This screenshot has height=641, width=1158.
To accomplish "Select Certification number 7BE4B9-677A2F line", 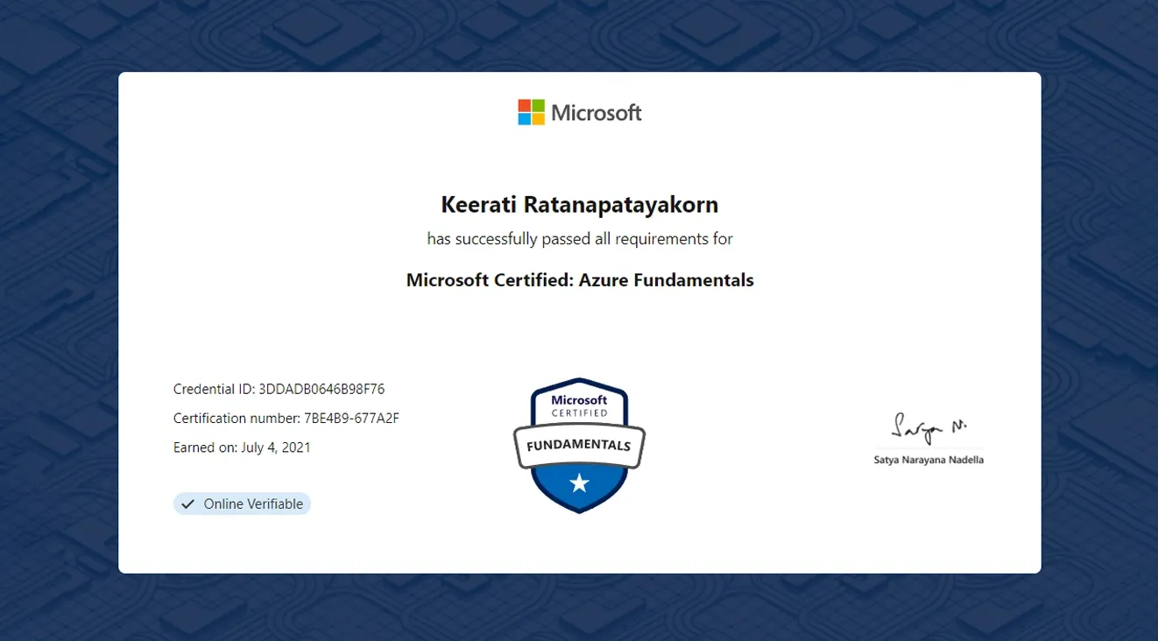I will (286, 418).
